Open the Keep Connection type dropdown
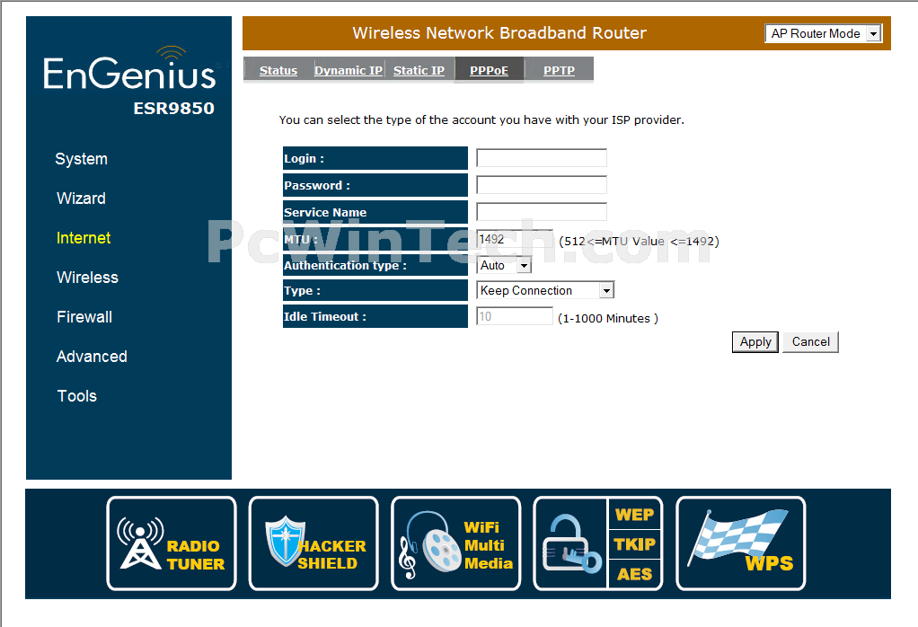Viewport: 918px width, 627px height. [545, 290]
